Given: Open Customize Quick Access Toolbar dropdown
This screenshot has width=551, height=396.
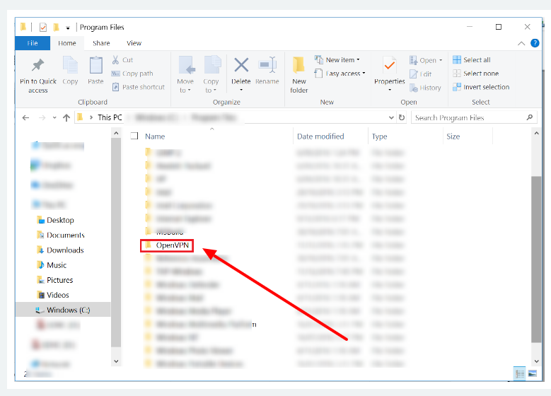Looking at the screenshot, I should [x=68, y=28].
